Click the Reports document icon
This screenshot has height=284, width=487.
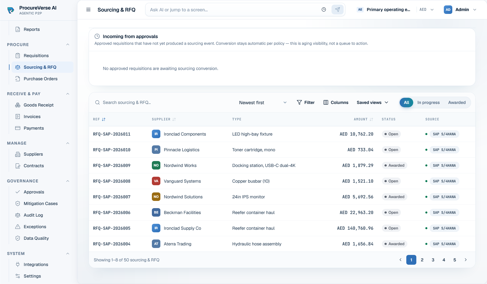click(18, 29)
